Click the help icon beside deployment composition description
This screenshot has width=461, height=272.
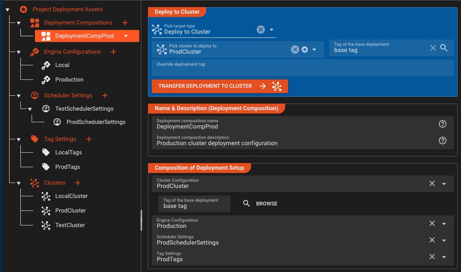pyautogui.click(x=442, y=141)
